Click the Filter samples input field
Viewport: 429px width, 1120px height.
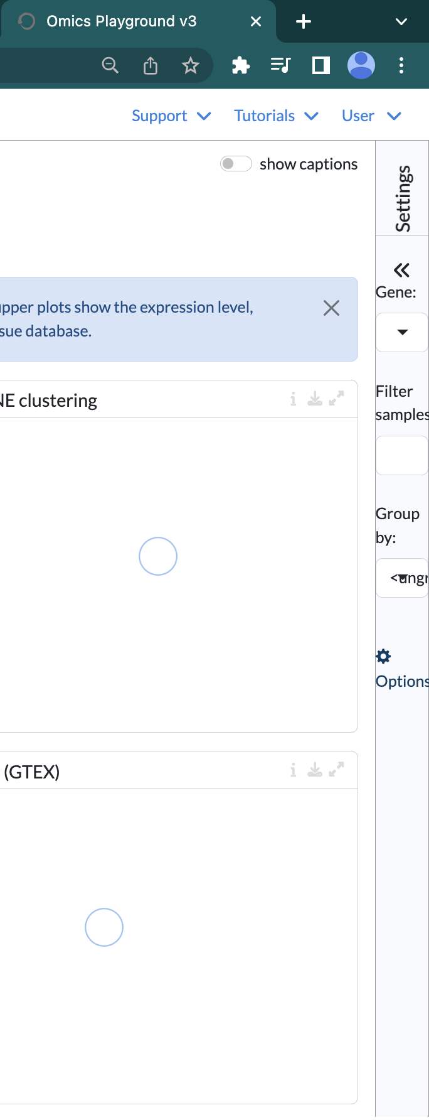[401, 455]
